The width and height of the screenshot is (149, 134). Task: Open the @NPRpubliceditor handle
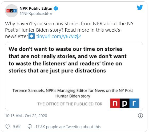point(36,14)
